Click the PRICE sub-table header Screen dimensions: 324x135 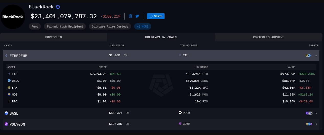point(103,67)
